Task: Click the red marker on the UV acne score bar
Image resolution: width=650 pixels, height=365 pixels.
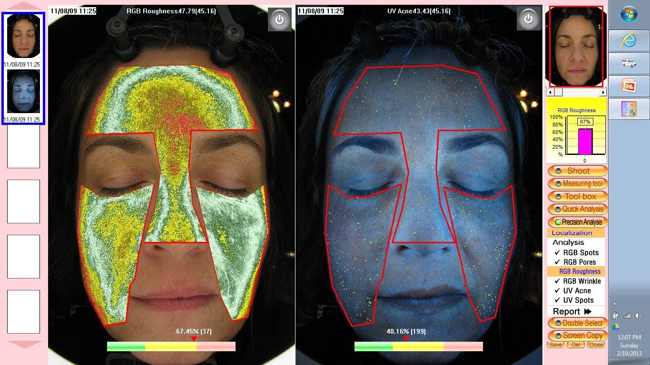Action: click(x=406, y=338)
